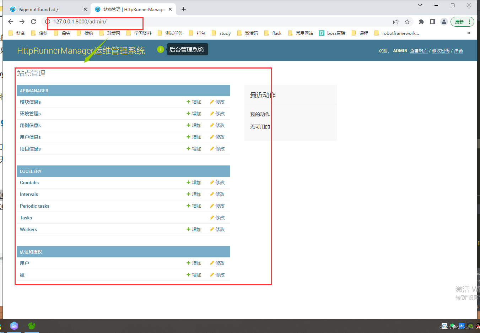Close the 站点管理 HttpRunnerManager tab
480x333 pixels.
[x=170, y=9]
